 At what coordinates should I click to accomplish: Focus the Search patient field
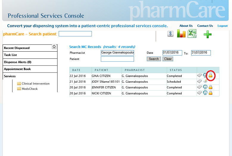(x=75, y=34)
